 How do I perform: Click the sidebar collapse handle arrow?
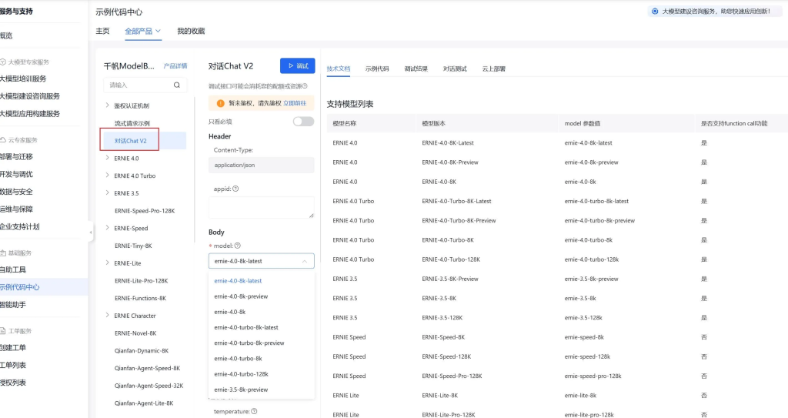pos(91,232)
